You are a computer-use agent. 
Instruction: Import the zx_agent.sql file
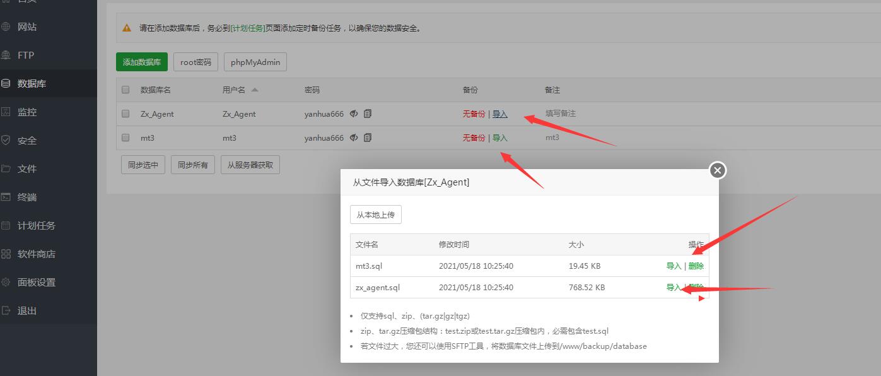pyautogui.click(x=674, y=287)
